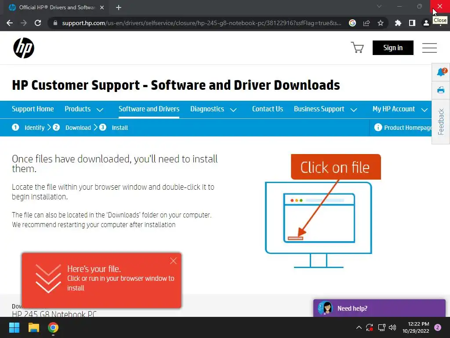Dismiss the Here's your file popup
Viewport: 450px width, 338px height.
[x=173, y=261]
